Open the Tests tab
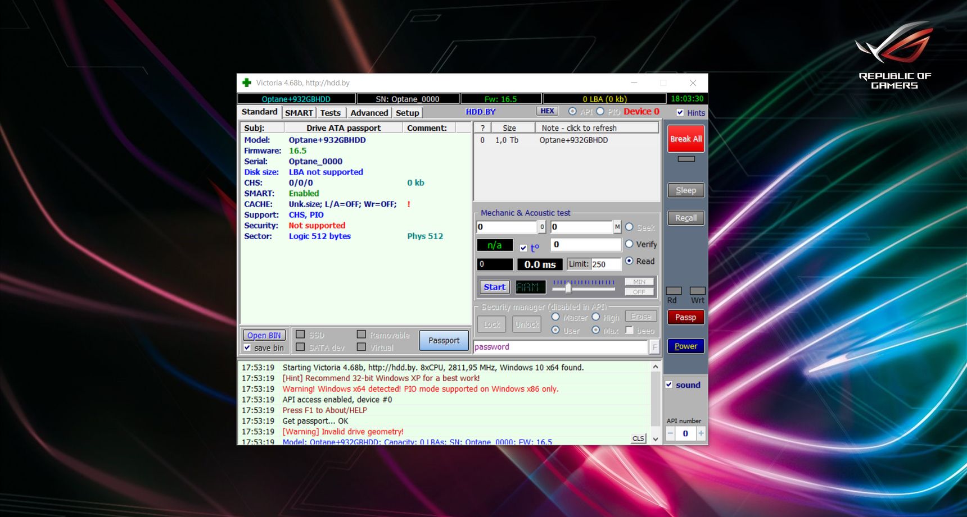Screen dimensions: 967x517 (x=331, y=112)
